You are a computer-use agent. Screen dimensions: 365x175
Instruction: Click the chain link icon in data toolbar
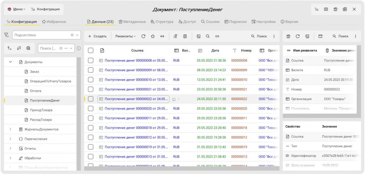[217, 36]
